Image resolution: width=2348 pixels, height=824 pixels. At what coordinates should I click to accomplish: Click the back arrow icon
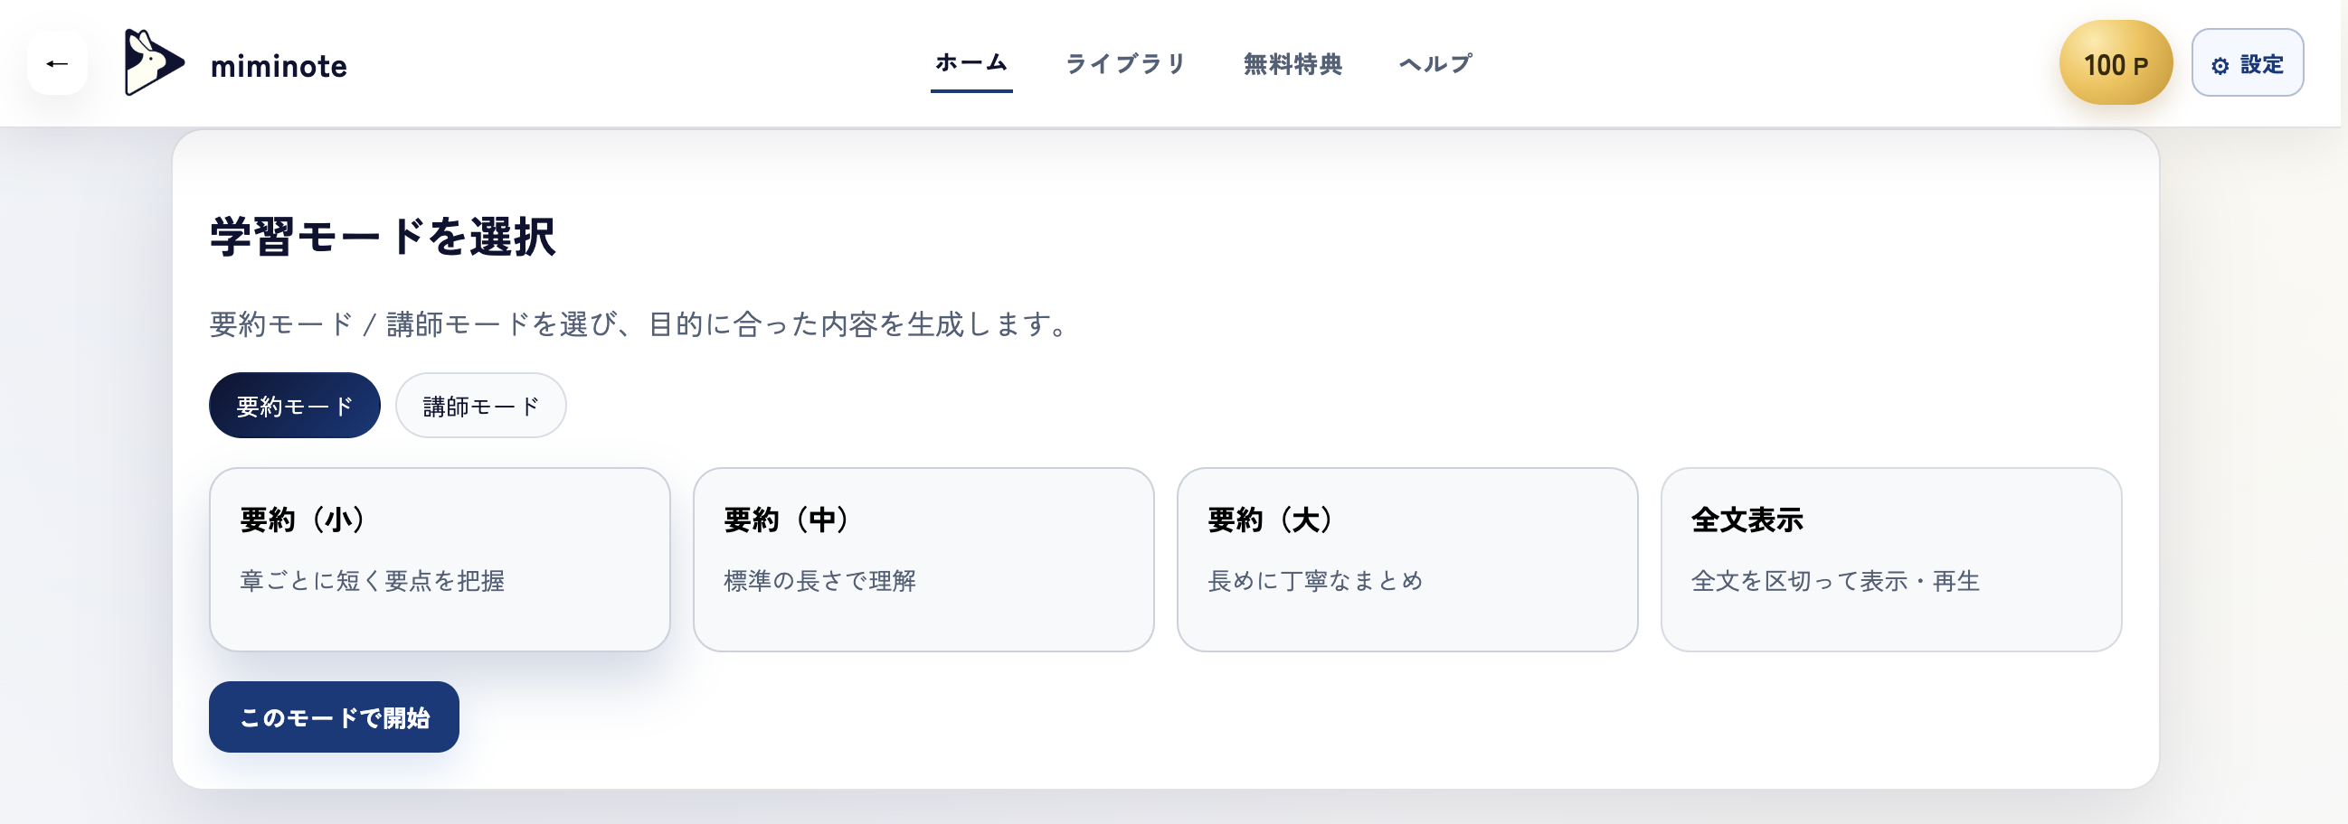(56, 62)
